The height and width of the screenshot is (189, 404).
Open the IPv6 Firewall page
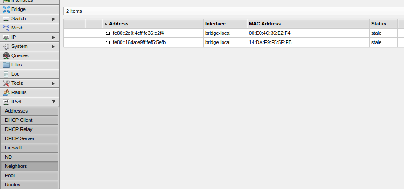(x=13, y=148)
